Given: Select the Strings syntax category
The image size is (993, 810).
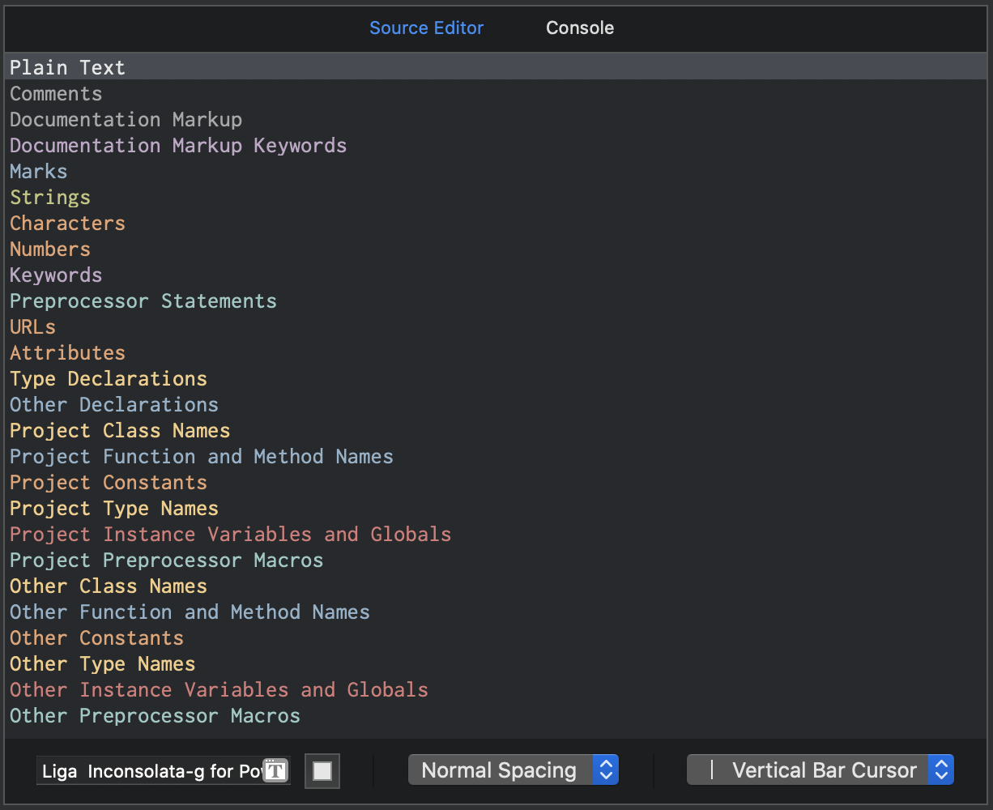Looking at the screenshot, I should tap(50, 197).
